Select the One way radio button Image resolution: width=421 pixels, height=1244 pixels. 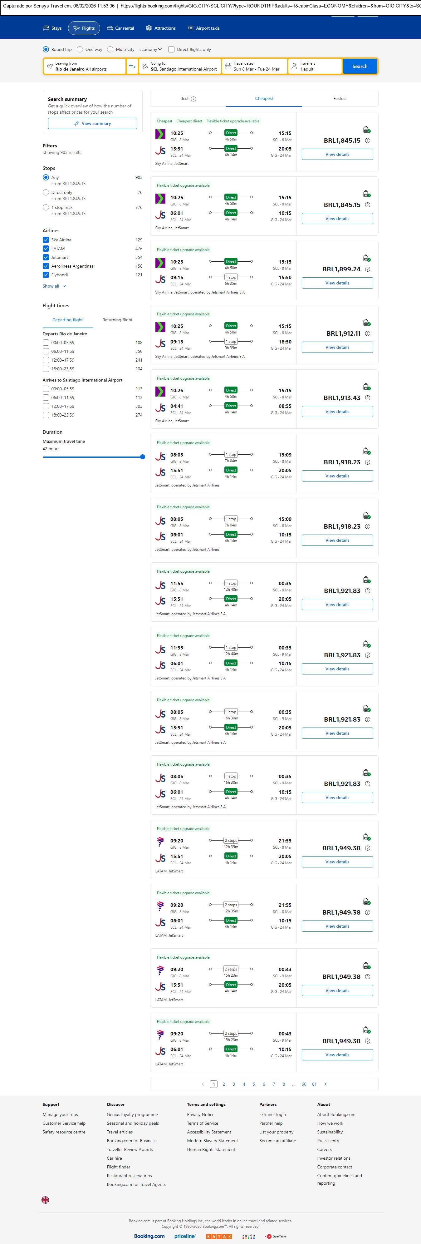coord(80,49)
